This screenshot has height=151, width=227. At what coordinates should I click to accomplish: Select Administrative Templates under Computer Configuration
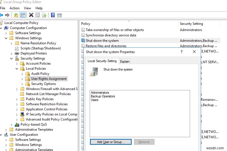coord(34,130)
